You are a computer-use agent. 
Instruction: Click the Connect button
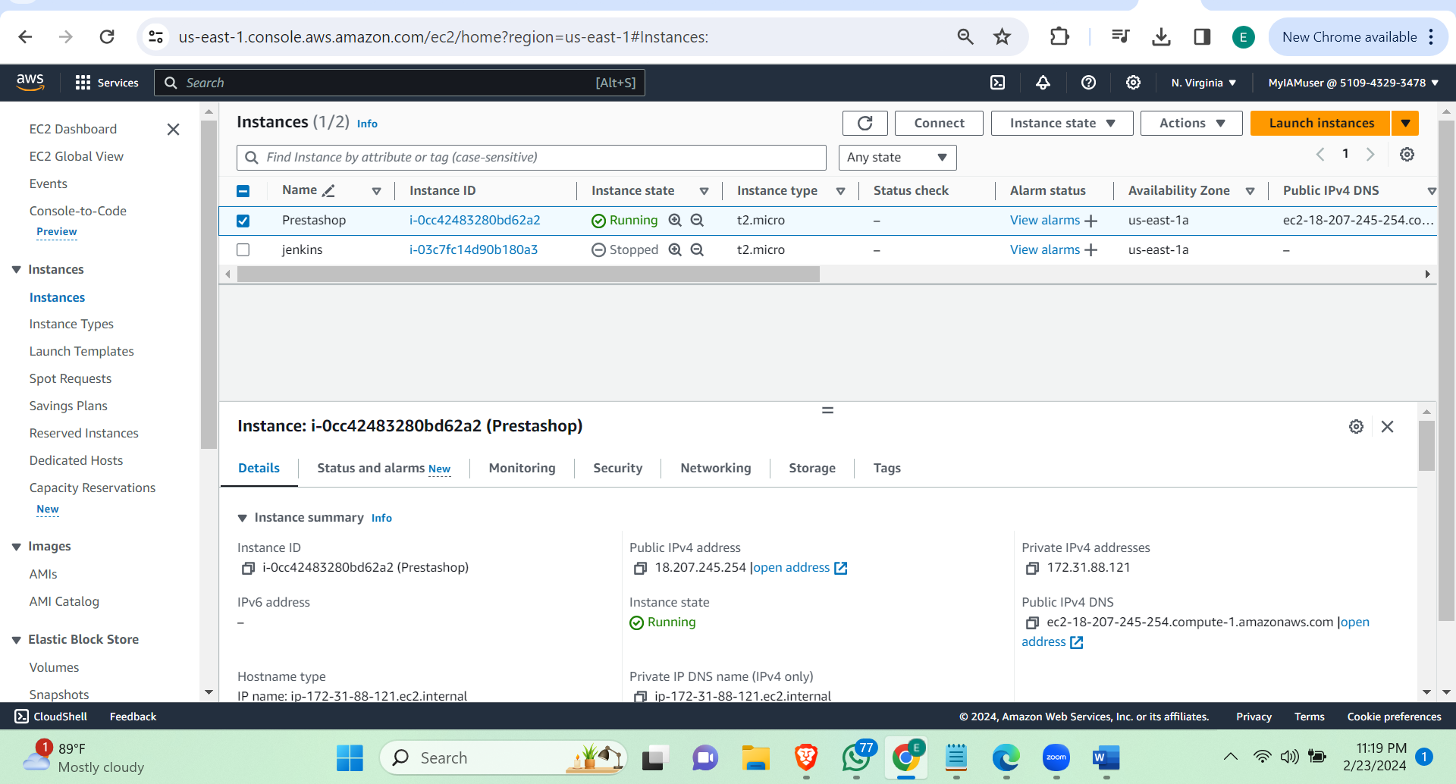(939, 123)
